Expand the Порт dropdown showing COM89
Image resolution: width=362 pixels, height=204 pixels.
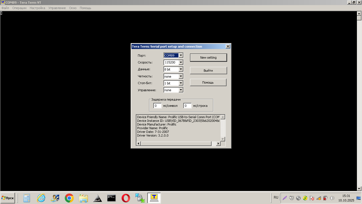click(181, 56)
